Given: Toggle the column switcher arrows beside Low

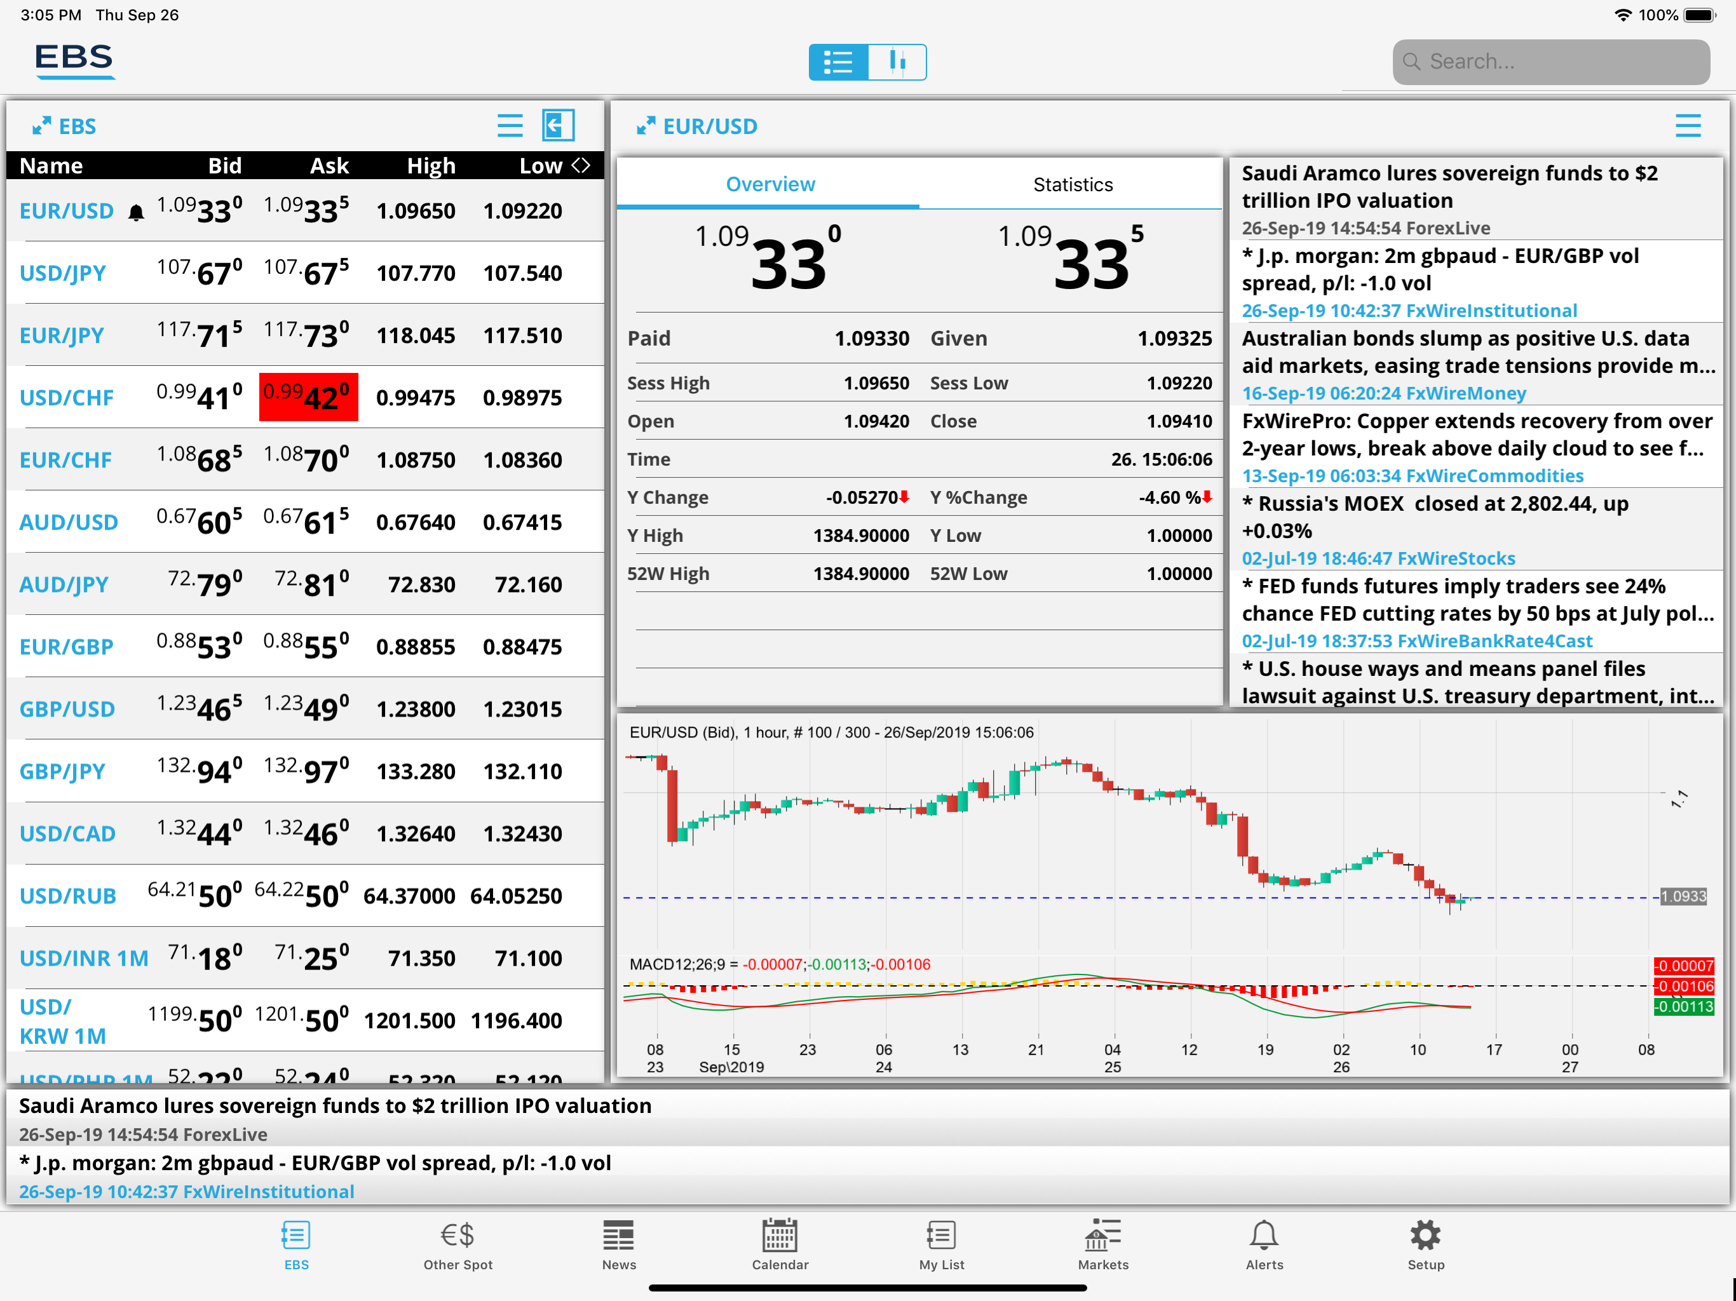Looking at the screenshot, I should point(581,165).
